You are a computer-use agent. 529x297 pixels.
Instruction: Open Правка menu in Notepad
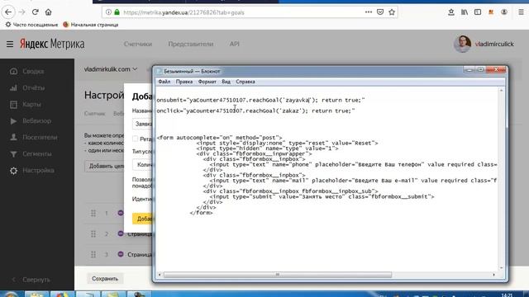click(x=184, y=82)
